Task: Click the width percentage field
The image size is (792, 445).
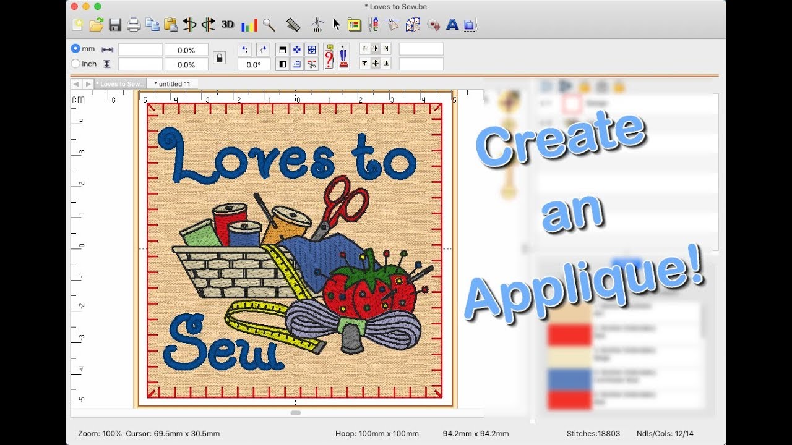Action: point(186,49)
